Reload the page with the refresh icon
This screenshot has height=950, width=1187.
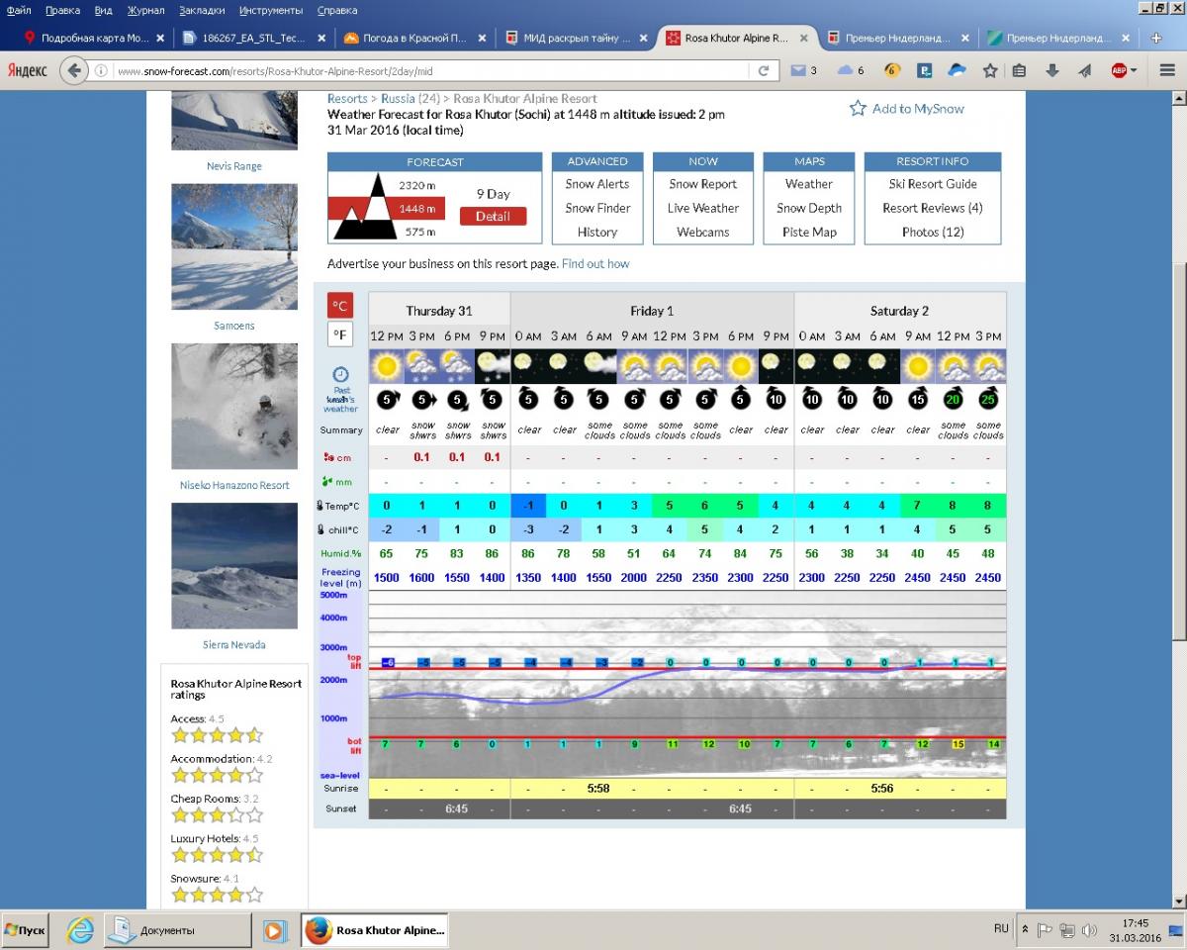point(763,71)
